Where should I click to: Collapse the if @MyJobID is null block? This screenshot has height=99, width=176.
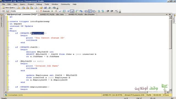coord(8,61)
